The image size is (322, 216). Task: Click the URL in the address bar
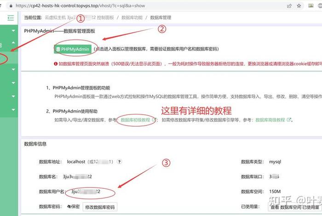(x=80, y=6)
